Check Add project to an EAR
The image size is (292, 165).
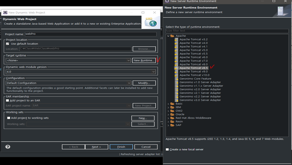[x=7, y=101]
